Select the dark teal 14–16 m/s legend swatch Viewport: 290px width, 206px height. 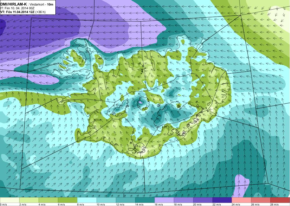[x=145, y=200]
